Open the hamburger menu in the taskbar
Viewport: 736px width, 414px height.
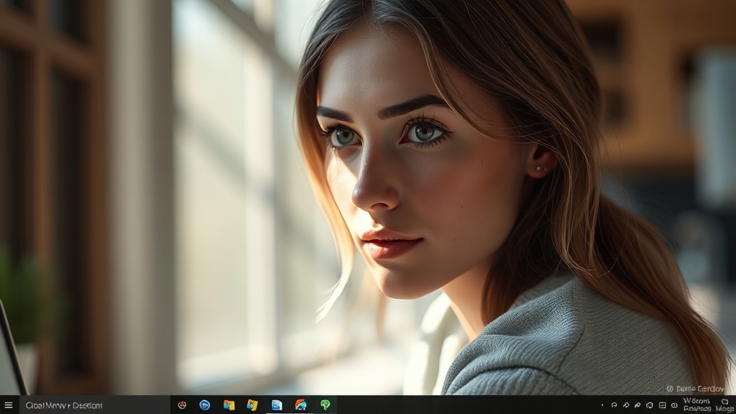coord(8,405)
